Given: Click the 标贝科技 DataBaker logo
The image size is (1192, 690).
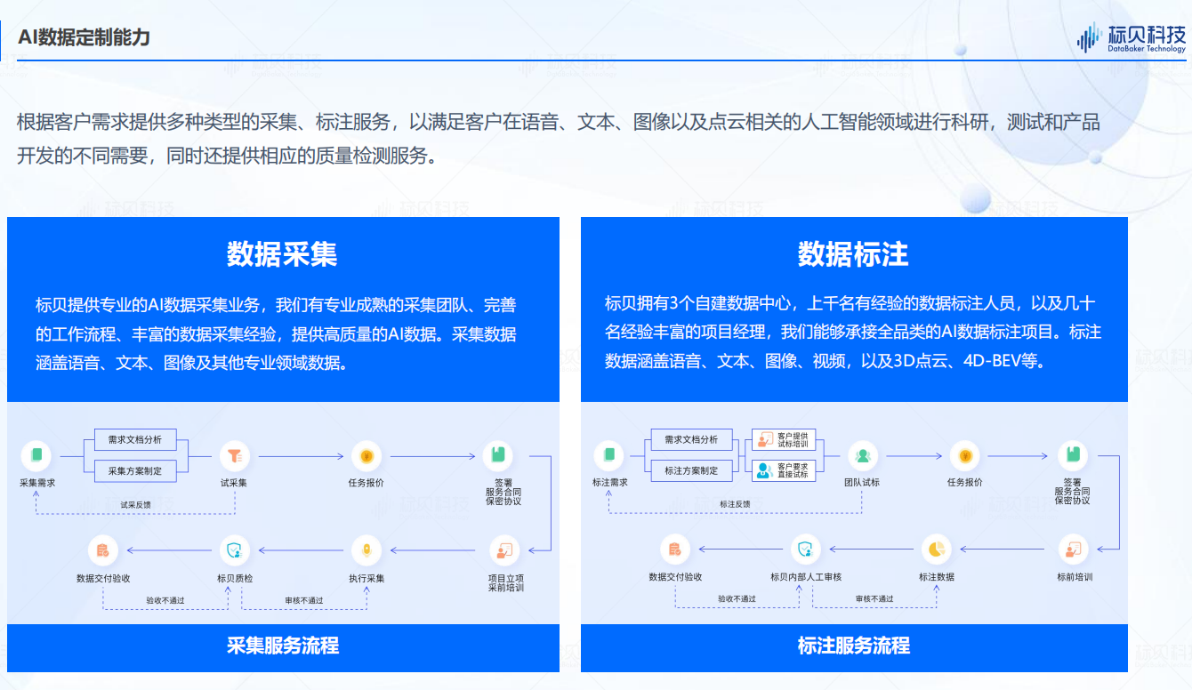Looking at the screenshot, I should (1132, 37).
